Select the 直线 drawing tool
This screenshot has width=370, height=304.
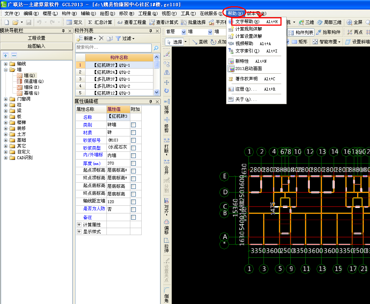[200, 42]
